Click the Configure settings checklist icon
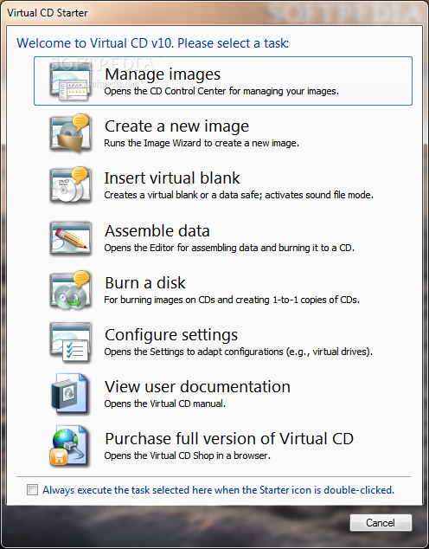The width and height of the screenshot is (429, 549). [70, 342]
